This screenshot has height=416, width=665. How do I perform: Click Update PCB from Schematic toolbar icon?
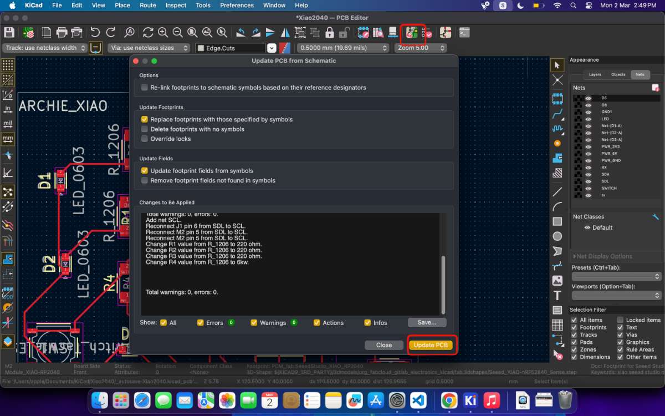(412, 33)
